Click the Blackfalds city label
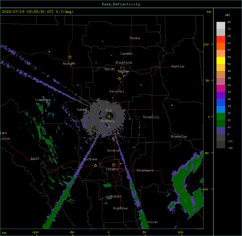This screenshot has height=236, width=242. click(x=124, y=63)
